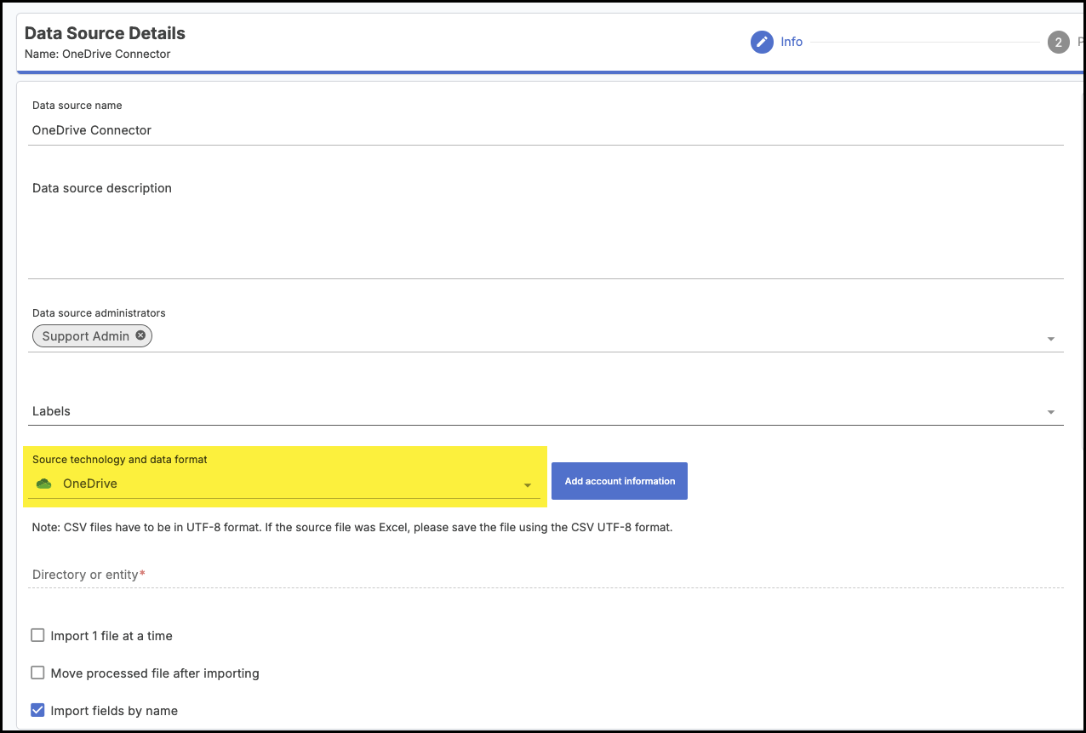Click the Data Source Details heading
This screenshot has height=733, width=1086.
[x=105, y=33]
